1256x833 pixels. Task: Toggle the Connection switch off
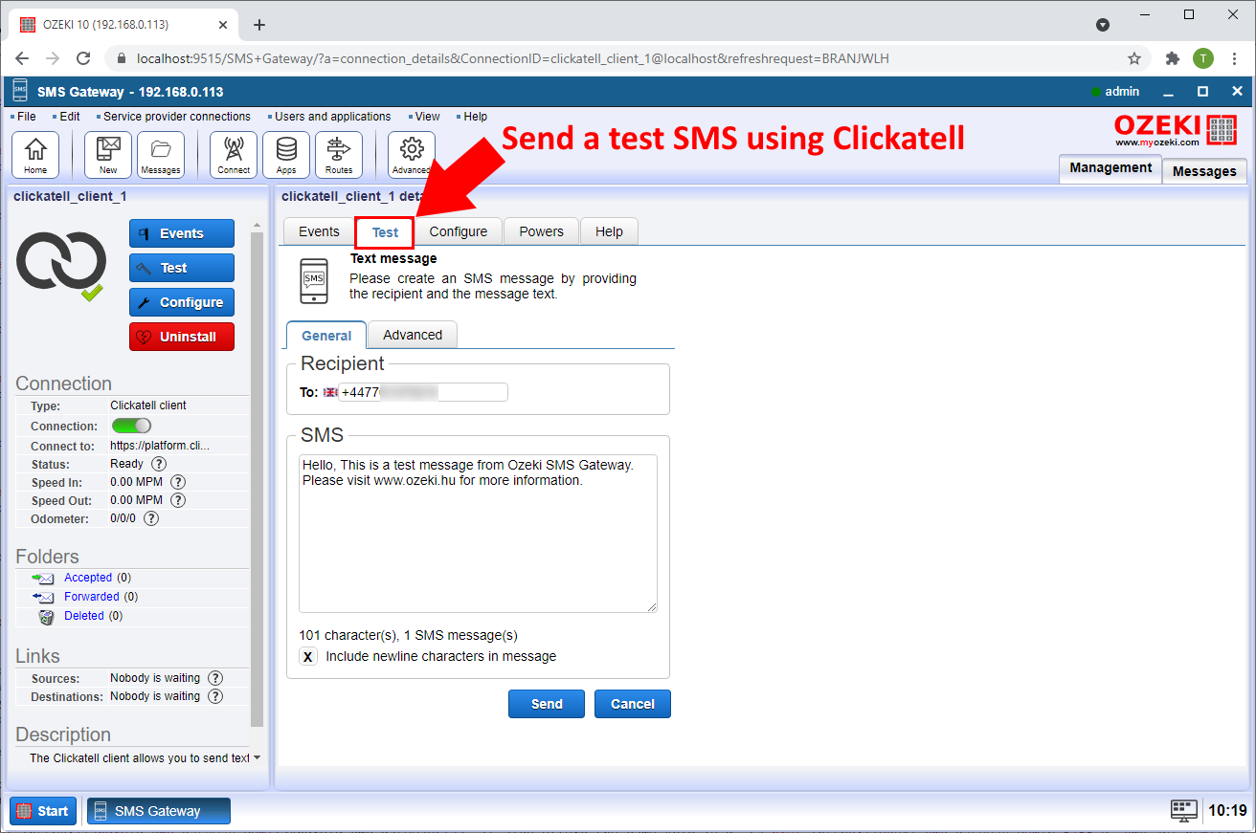tap(132, 426)
